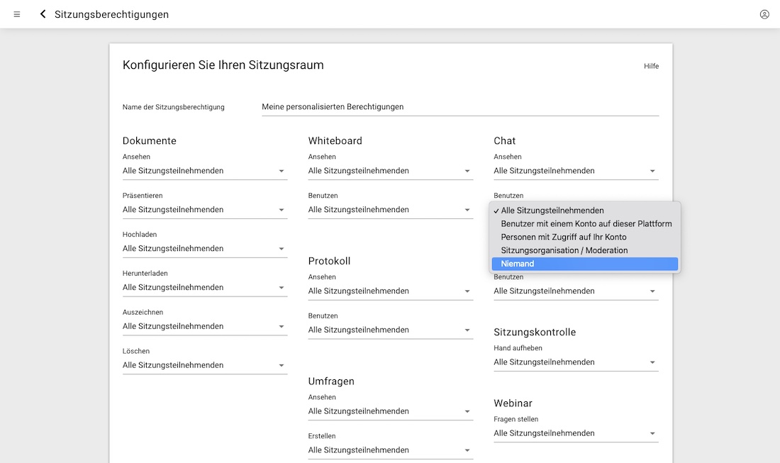Open the Dokumente Hochladen dropdown
This screenshot has height=463, width=780.
[x=204, y=249]
